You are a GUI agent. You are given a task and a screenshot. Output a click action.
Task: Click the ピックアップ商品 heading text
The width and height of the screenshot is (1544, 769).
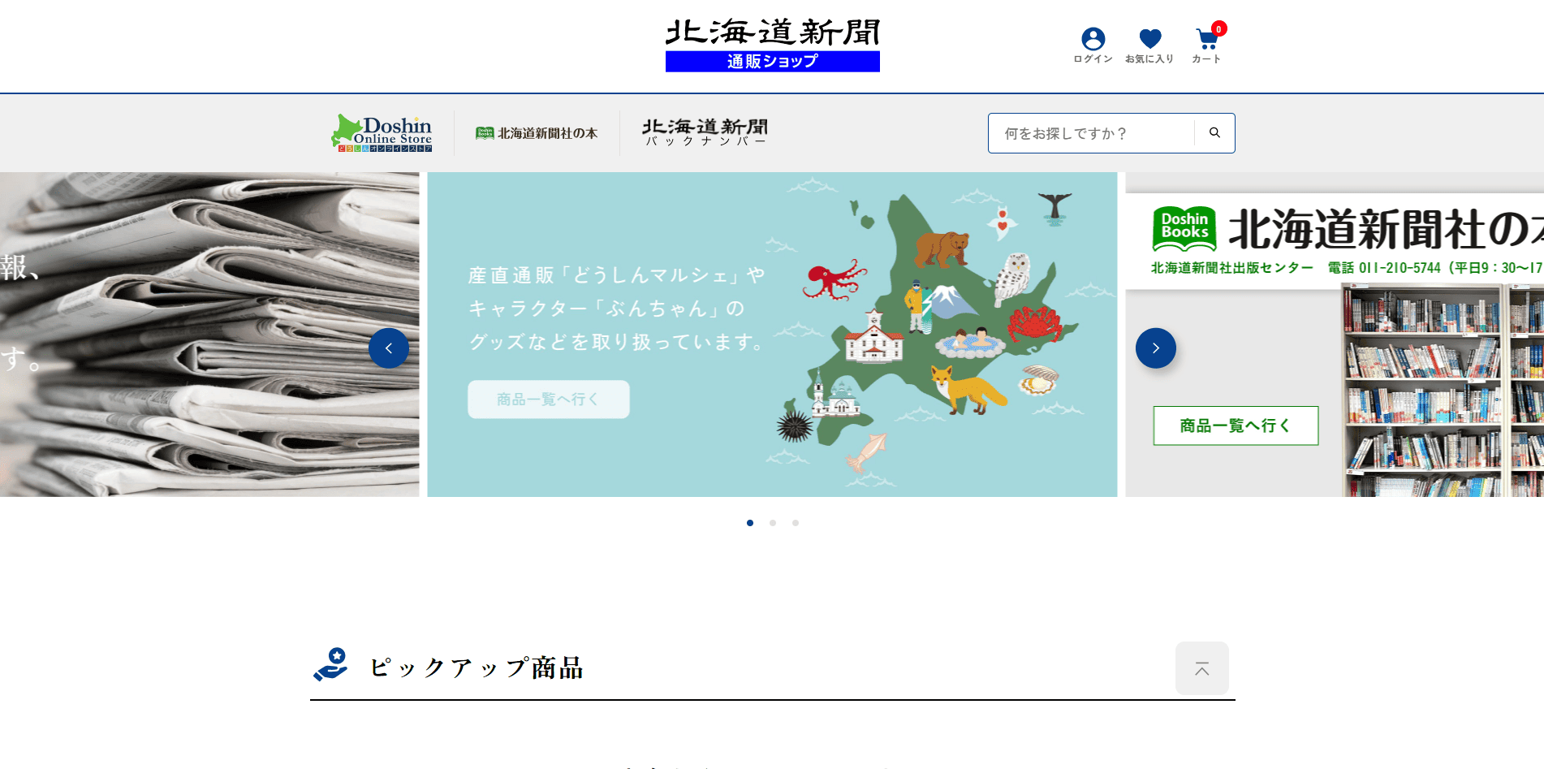click(477, 667)
